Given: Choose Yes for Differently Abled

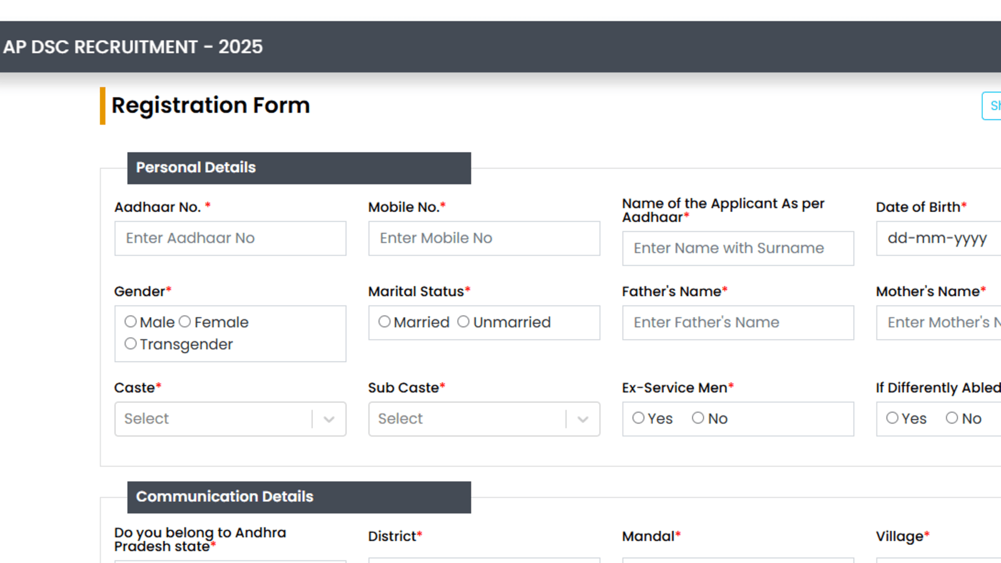Looking at the screenshot, I should [892, 418].
